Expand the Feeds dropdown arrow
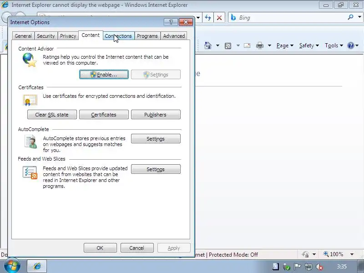The width and height of the screenshot is (364, 273). pos(238,45)
